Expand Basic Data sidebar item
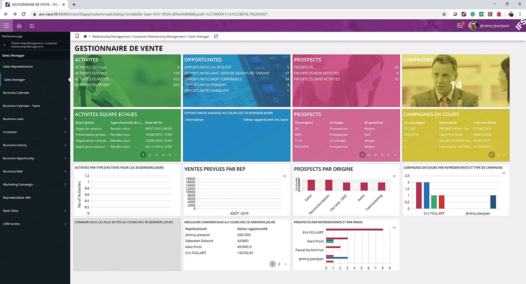Viewport: 526px width, 284px height. pos(35,211)
